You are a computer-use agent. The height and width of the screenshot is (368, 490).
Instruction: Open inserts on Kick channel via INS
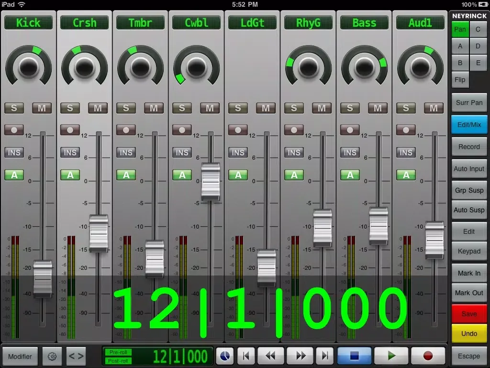(14, 152)
